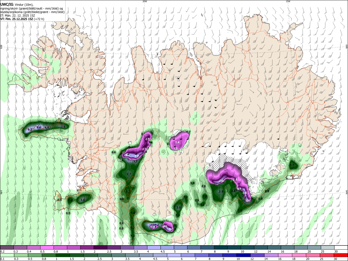Screen dimensions: 348x261
Task: Click the "1.0" precipitation value
Action: [192, 183]
